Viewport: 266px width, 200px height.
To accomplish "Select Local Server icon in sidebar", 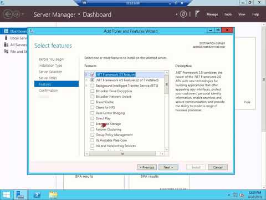I will point(6,38).
